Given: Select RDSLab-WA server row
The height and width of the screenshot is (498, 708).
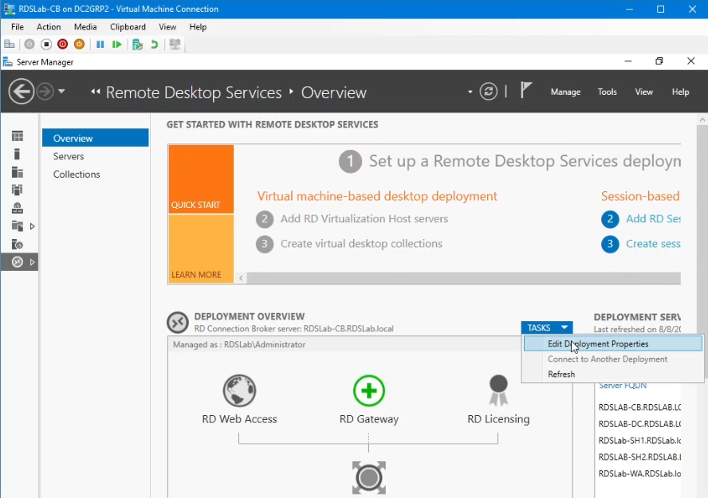Looking at the screenshot, I should [x=639, y=473].
